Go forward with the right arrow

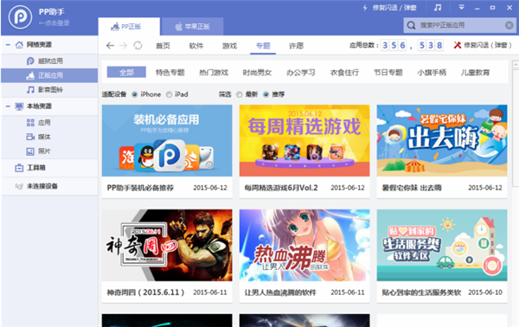(x=123, y=46)
